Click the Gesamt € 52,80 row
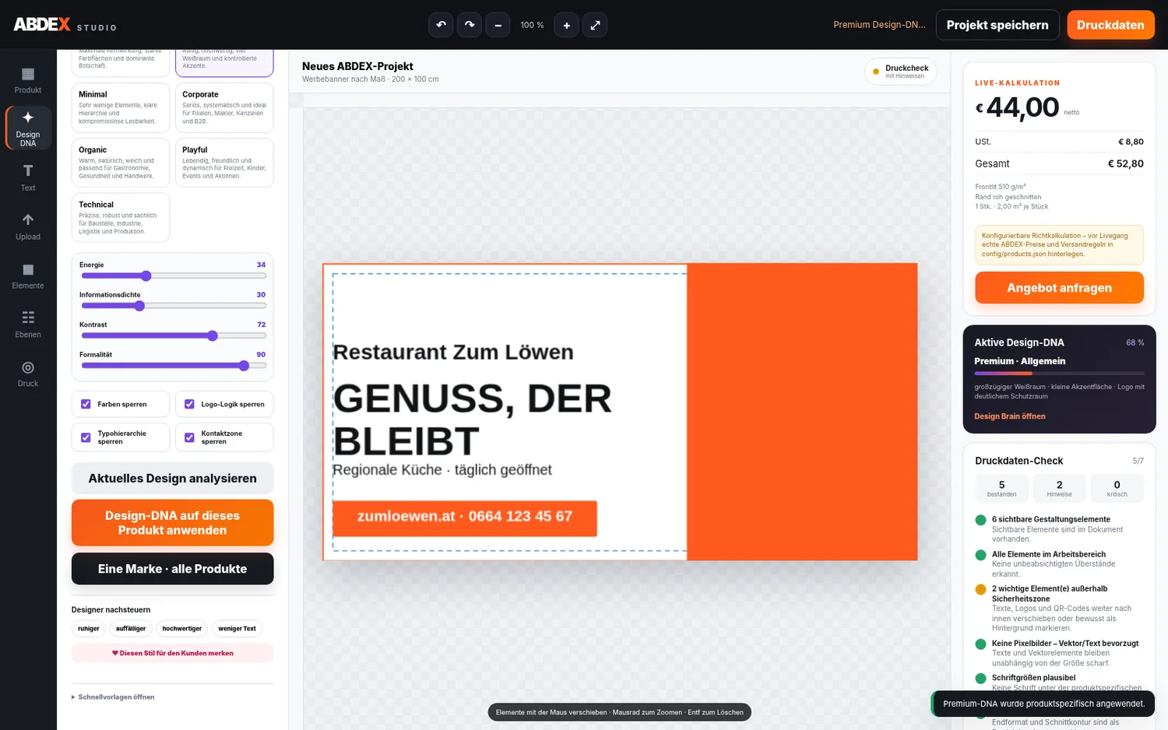Image resolution: width=1168 pixels, height=730 pixels. [1059, 163]
